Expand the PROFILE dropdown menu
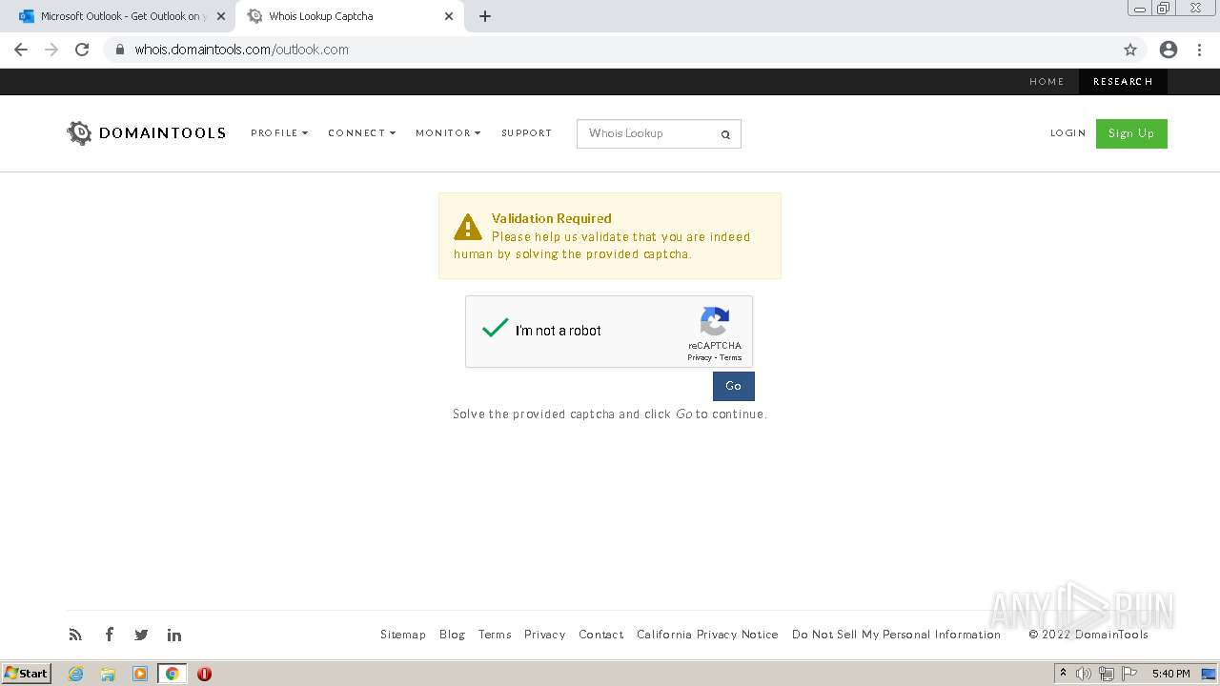 (279, 133)
